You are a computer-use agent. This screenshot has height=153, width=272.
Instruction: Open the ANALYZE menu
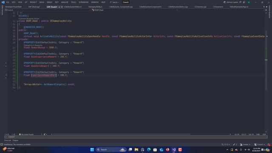65,2
